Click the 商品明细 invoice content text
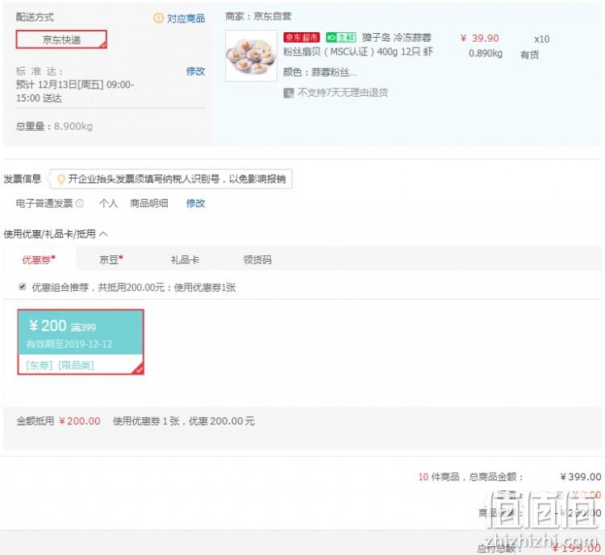 pos(149,203)
